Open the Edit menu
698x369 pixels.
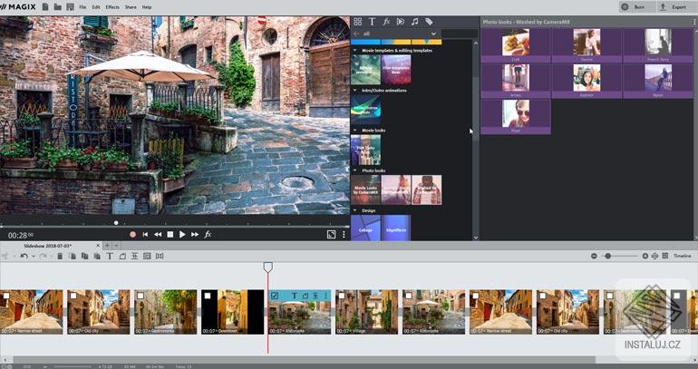[96, 7]
